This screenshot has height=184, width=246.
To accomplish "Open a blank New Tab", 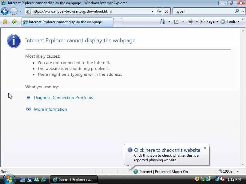I will (118, 22).
